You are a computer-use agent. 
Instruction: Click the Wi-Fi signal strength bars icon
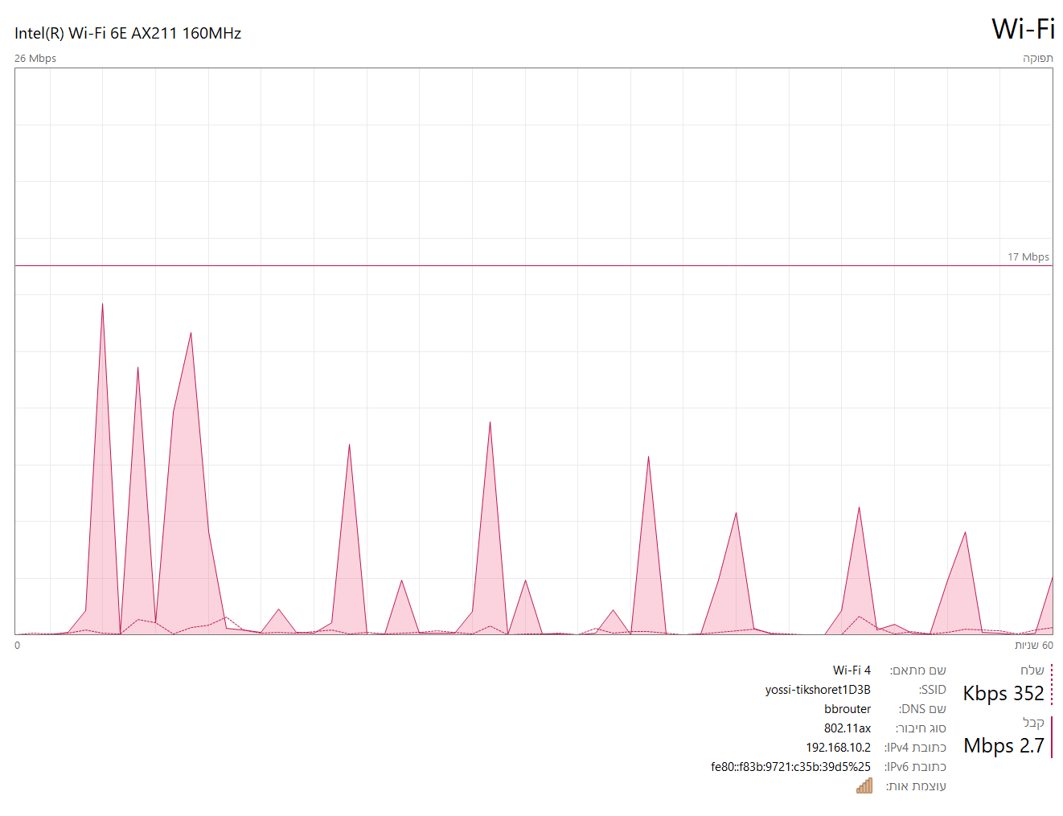click(864, 785)
